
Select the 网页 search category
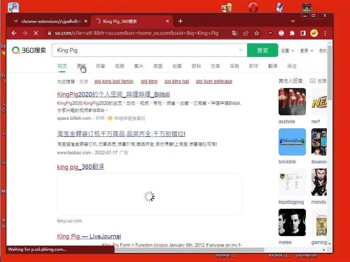pyautogui.click(x=62, y=66)
